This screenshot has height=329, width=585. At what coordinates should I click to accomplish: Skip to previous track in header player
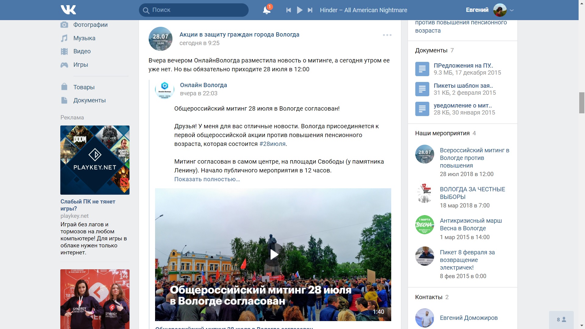click(x=289, y=10)
